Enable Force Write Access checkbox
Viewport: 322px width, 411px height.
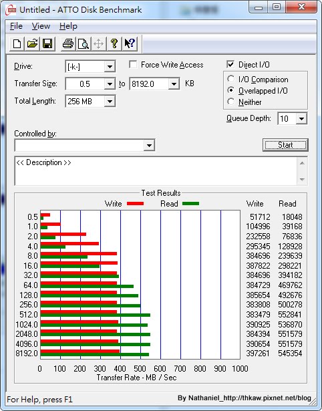(x=133, y=64)
